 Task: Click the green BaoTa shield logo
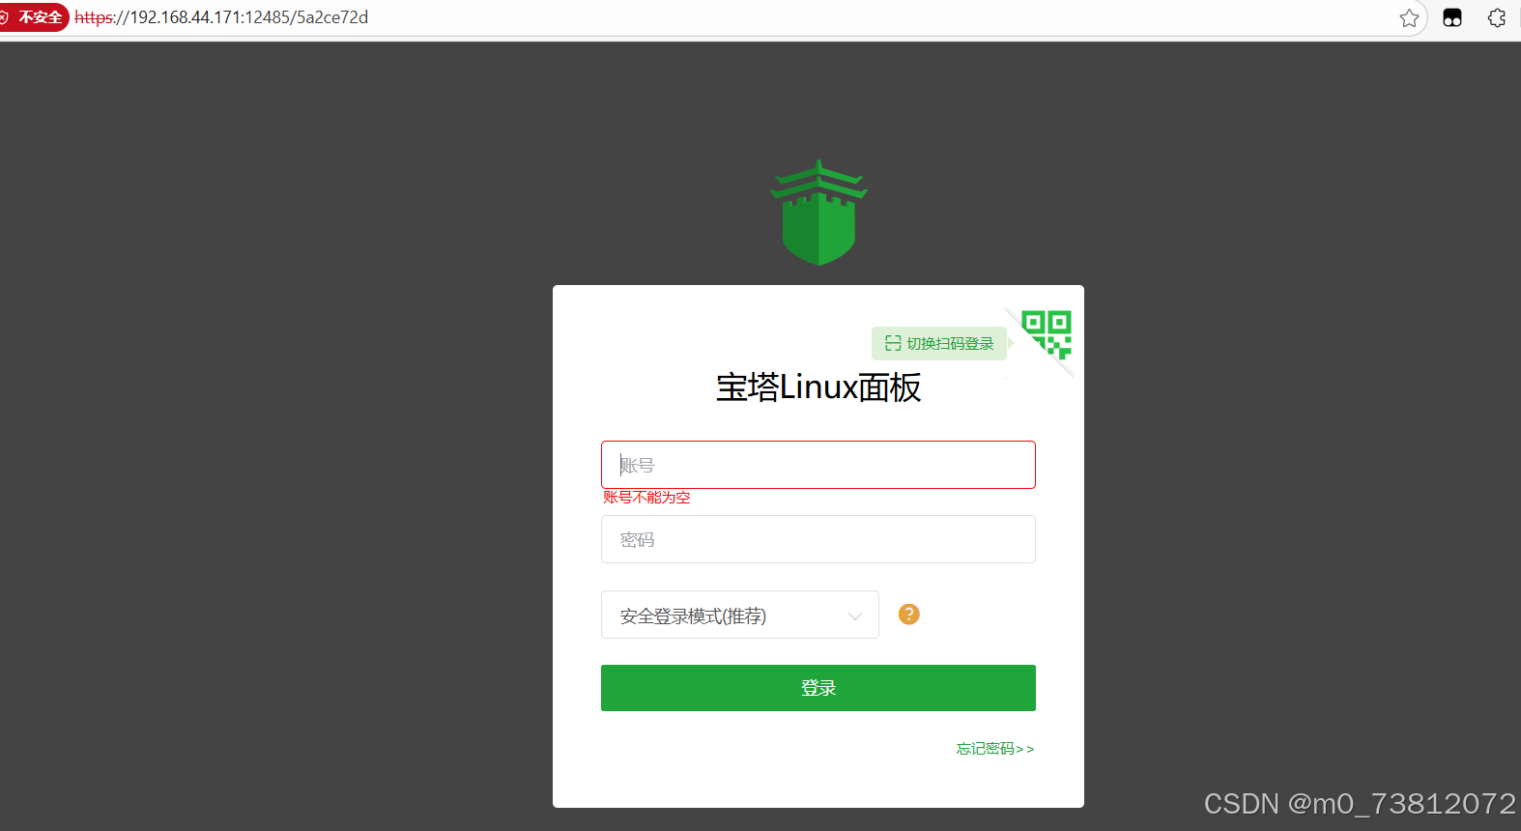tap(818, 213)
